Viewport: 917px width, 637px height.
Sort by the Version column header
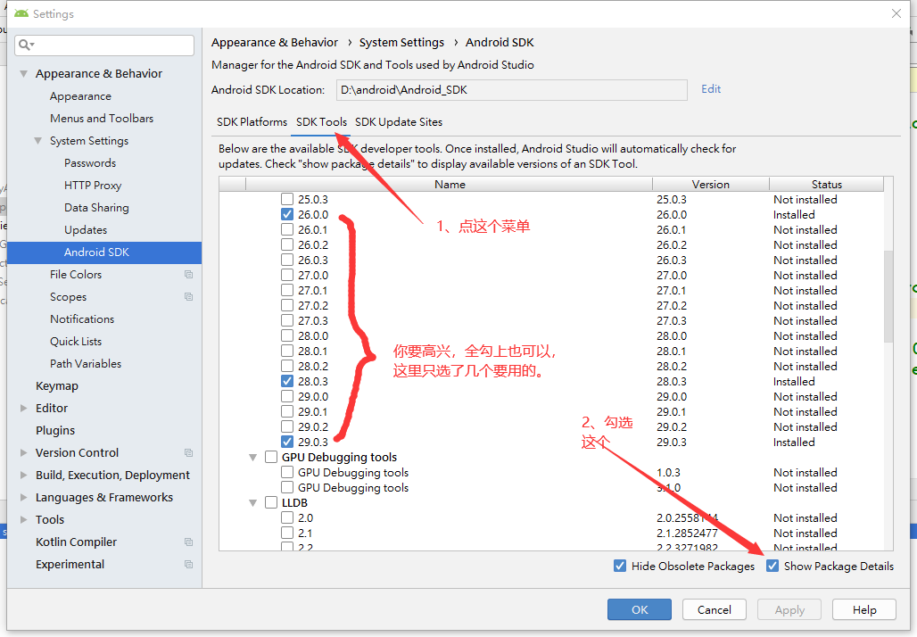coord(711,185)
